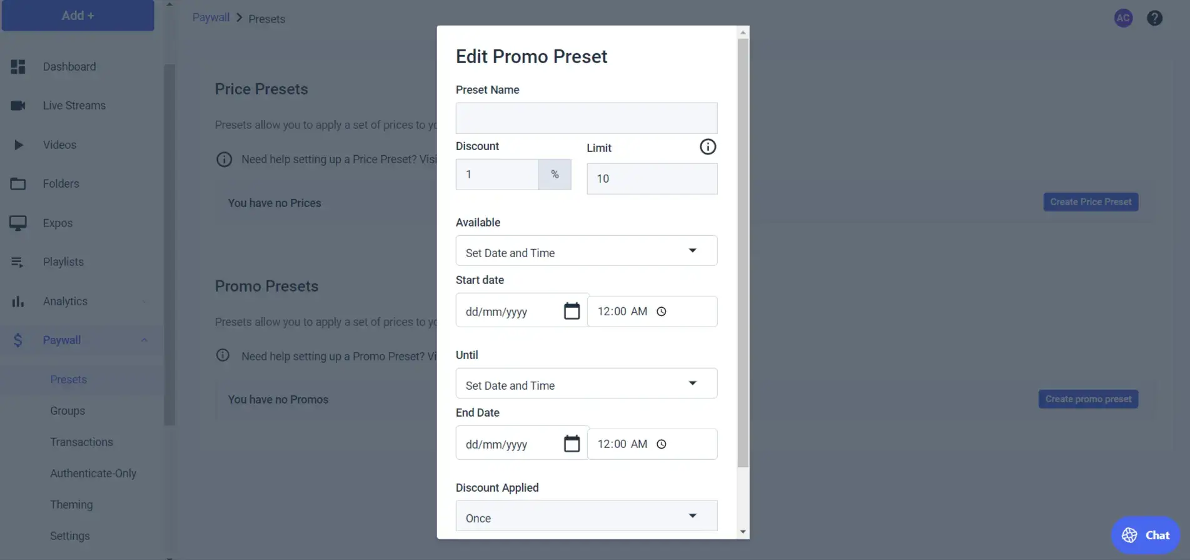Select Groups in the Paywall submenu
Image resolution: width=1190 pixels, height=560 pixels.
(x=67, y=410)
